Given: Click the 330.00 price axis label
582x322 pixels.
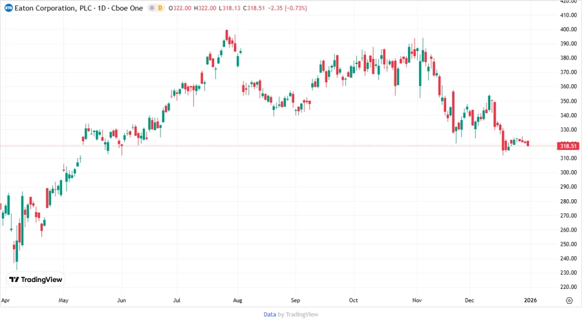Looking at the screenshot, I should click(x=568, y=129).
